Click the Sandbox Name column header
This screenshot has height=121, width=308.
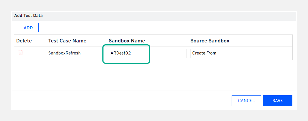click(x=127, y=41)
